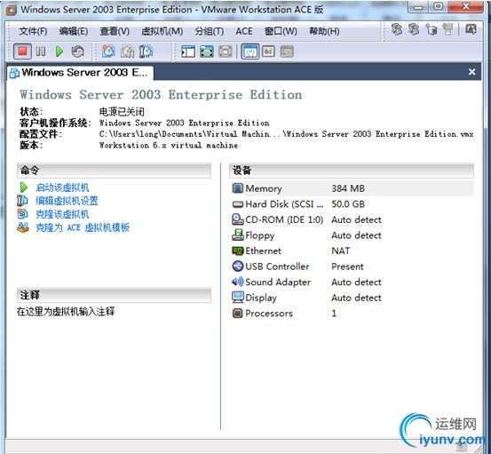
Task: Click the rightmost ACE preview icon
Action: click(471, 29)
